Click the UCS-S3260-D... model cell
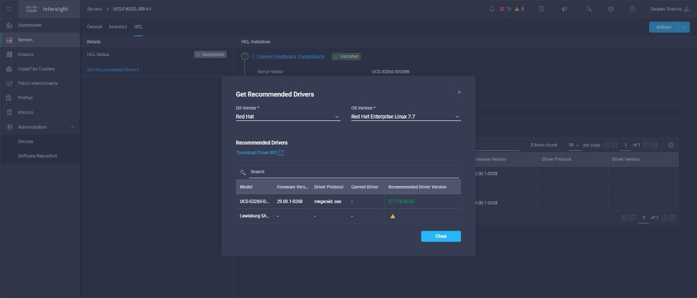The image size is (697, 298). [254, 201]
